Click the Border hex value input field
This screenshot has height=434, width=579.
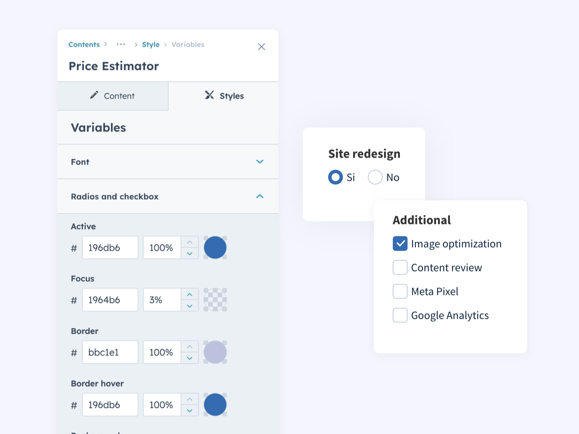click(x=110, y=352)
